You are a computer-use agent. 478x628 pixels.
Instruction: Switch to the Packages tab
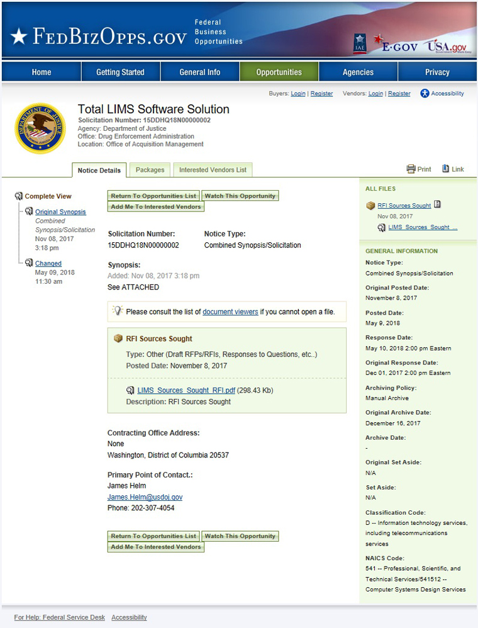click(x=150, y=170)
